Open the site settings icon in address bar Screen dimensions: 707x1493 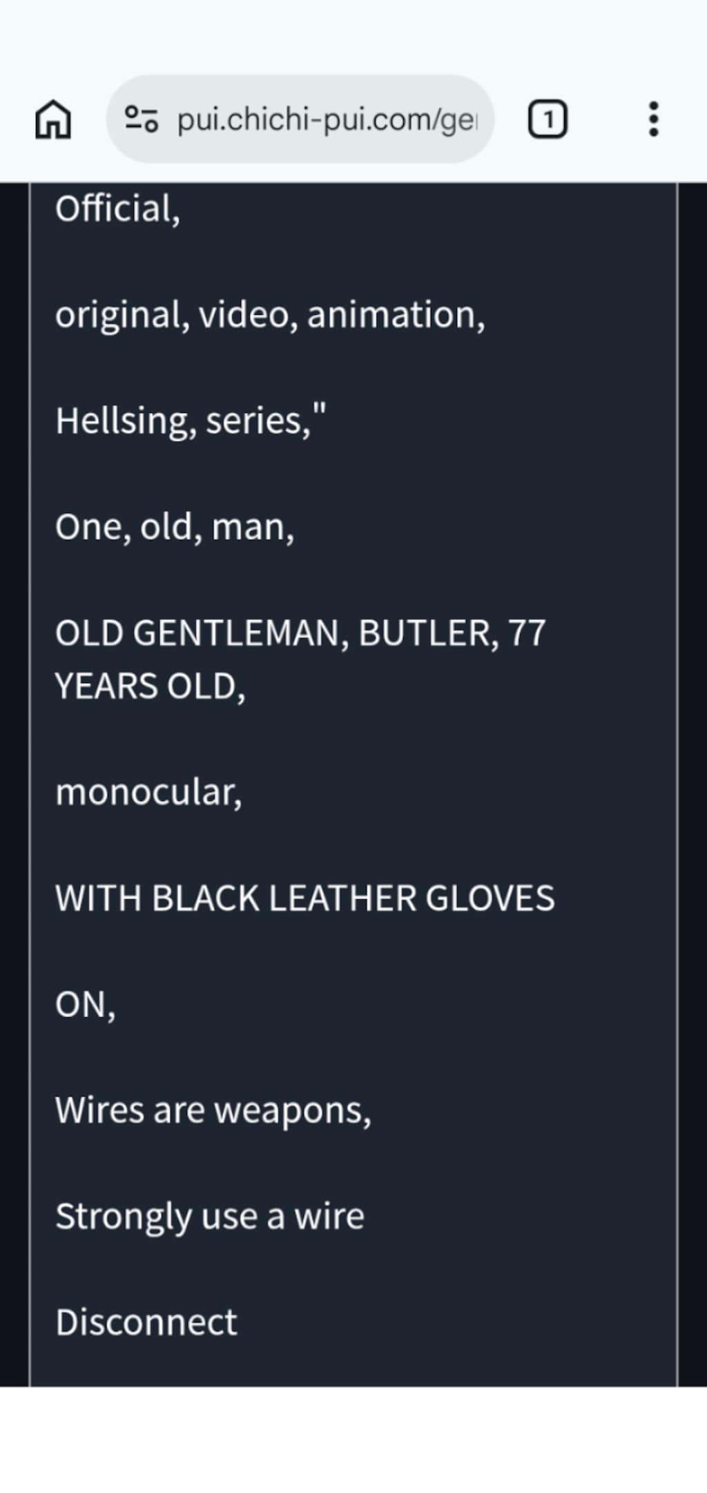point(142,119)
